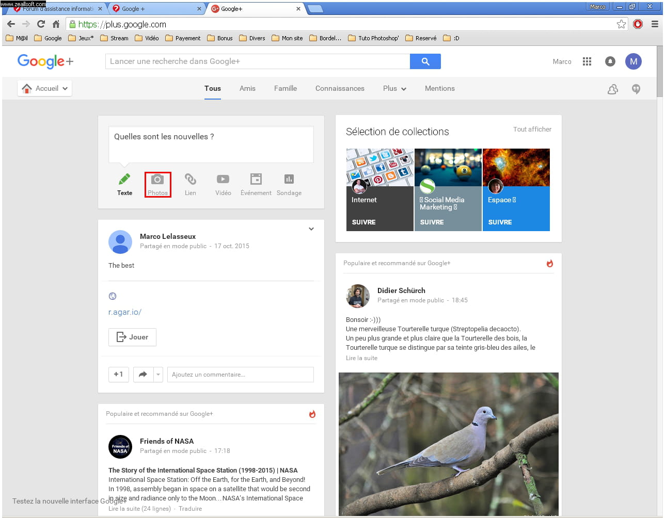This screenshot has width=665, height=518.
Task: Click Didier Schürch's profile picture
Action: 358,296
